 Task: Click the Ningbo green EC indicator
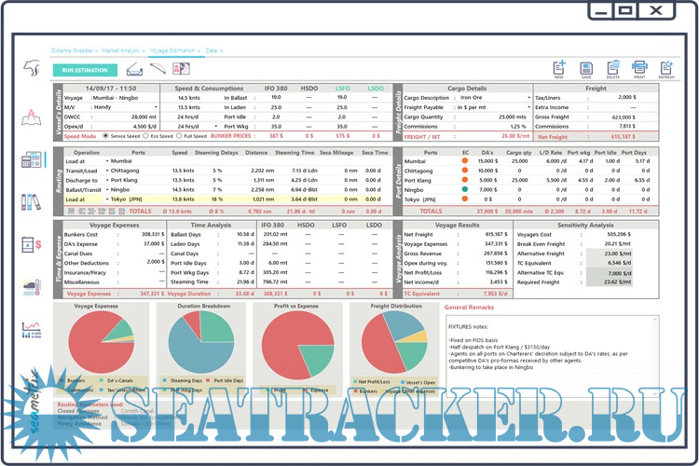[464, 190]
